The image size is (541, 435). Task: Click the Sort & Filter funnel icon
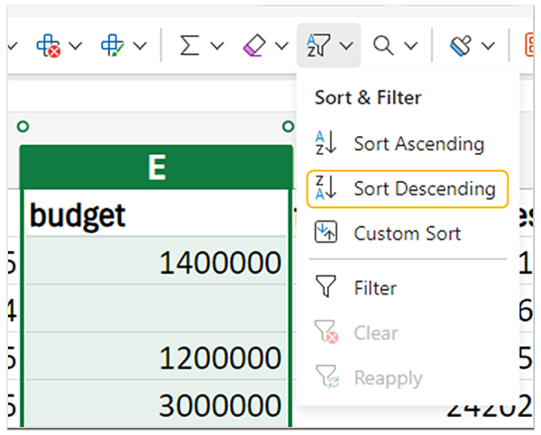tap(320, 45)
